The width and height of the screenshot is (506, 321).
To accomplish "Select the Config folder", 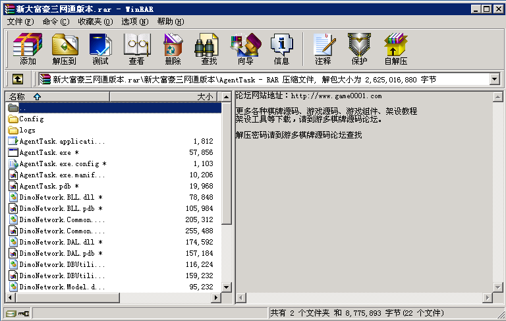I will point(31,119).
